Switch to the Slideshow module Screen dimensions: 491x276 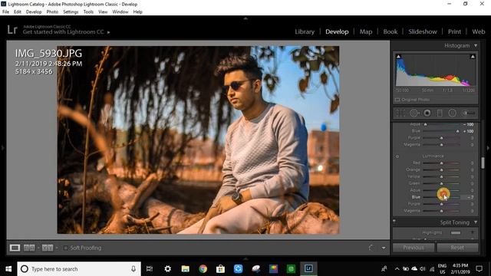[x=423, y=31]
